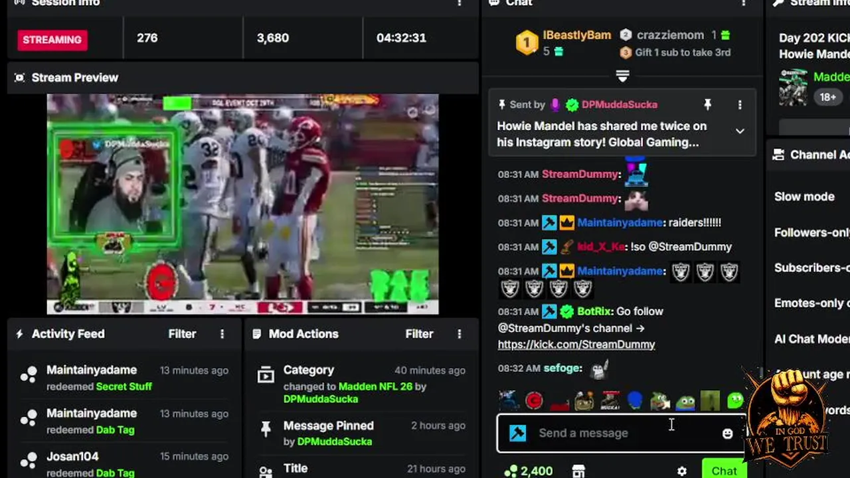Click the cat emote in StreamDummy's message
The width and height of the screenshot is (850, 478).
click(x=636, y=199)
